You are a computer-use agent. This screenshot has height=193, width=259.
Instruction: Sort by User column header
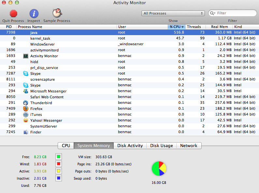point(142,27)
